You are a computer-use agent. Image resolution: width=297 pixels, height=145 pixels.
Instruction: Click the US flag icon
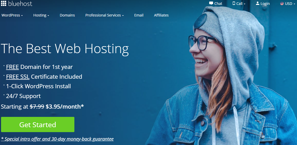[x=282, y=3]
